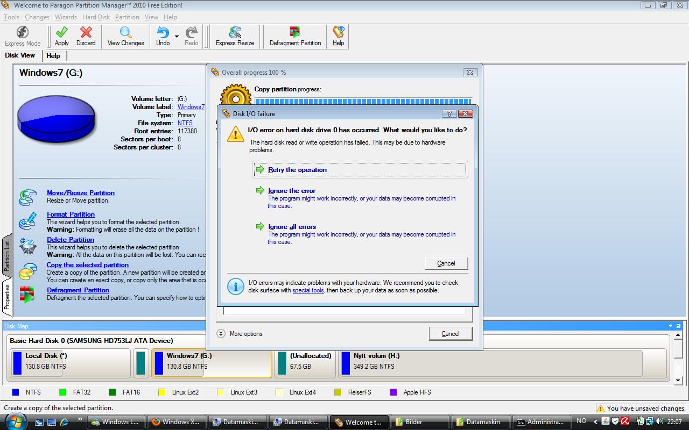Switch to the Bilder taskbar window
Viewport: 689px width, 430px height.
(x=420, y=422)
